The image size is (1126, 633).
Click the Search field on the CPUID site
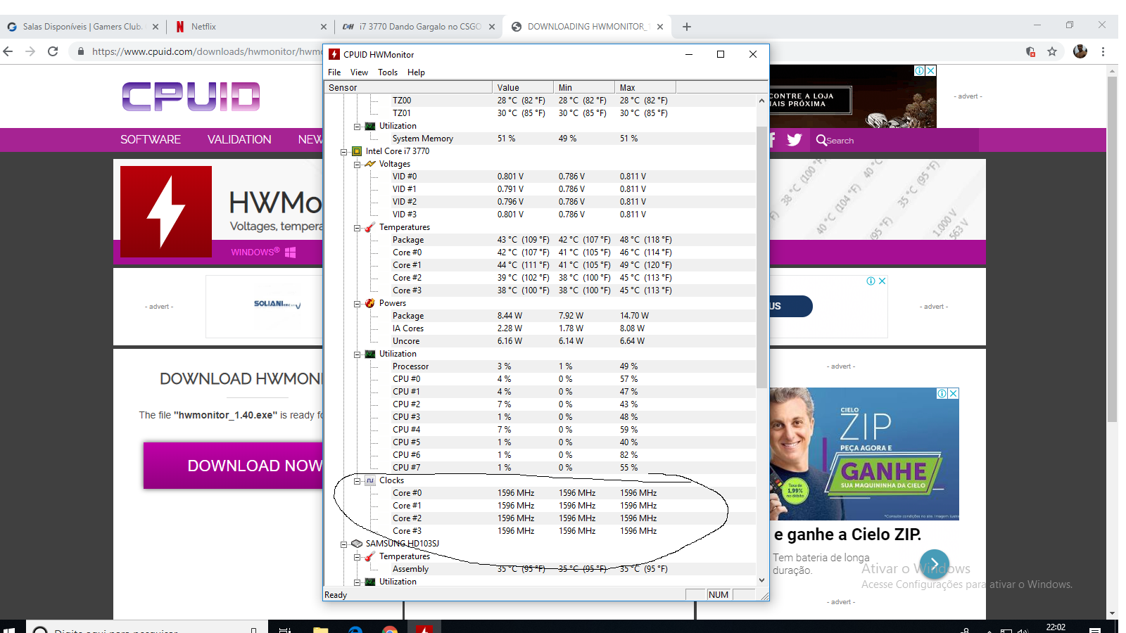tap(894, 141)
